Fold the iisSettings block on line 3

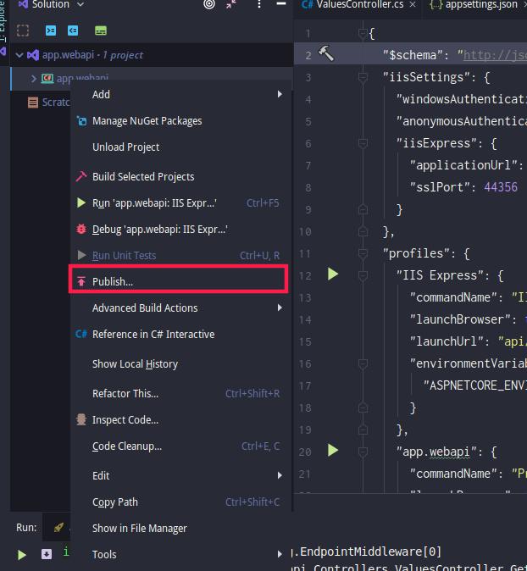pos(363,78)
